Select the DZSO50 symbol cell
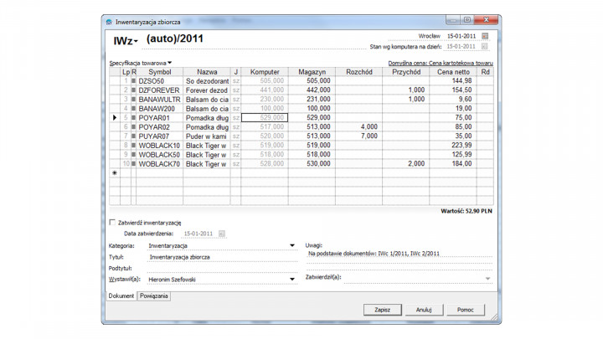 (x=160, y=81)
